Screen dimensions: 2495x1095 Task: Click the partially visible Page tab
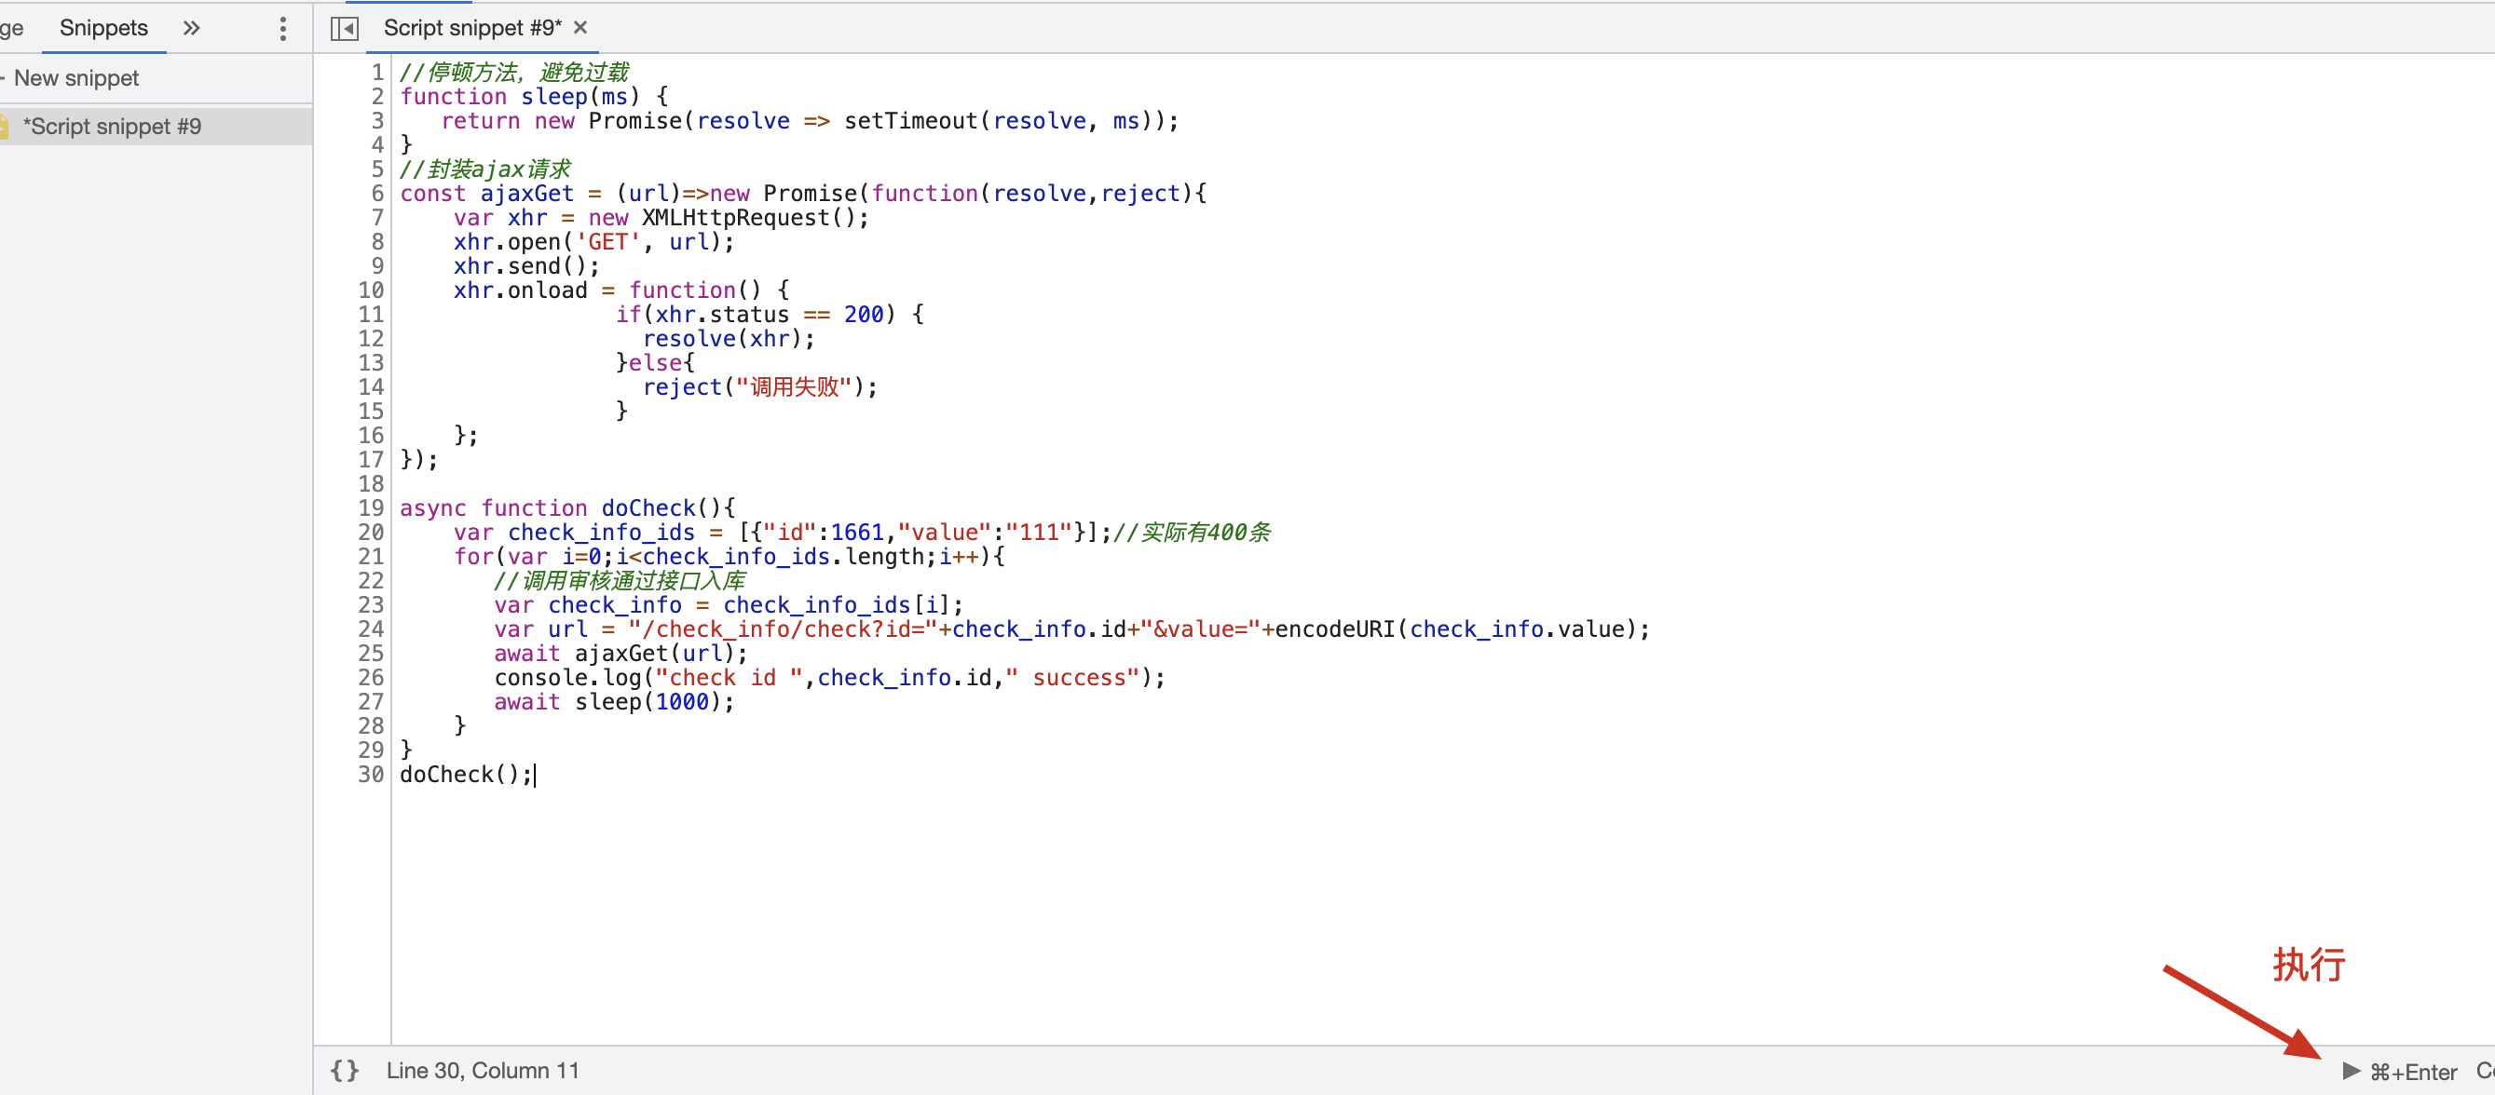[11, 28]
